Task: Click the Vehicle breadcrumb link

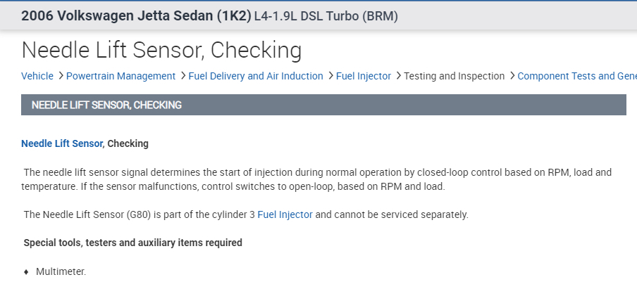Action: click(37, 76)
